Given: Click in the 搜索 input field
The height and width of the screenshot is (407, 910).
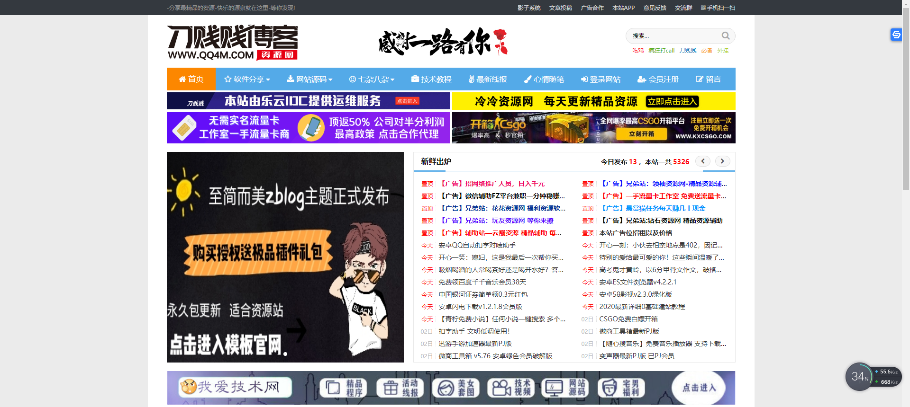Looking at the screenshot, I should [x=673, y=36].
